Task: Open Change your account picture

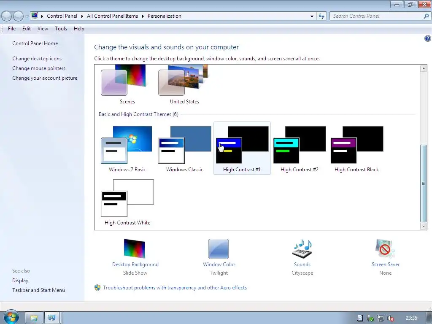Action: tap(45, 78)
